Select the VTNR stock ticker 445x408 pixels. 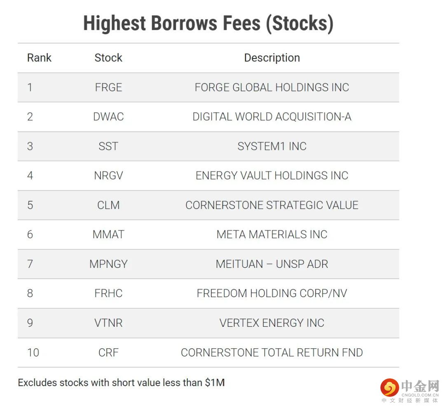108,323
